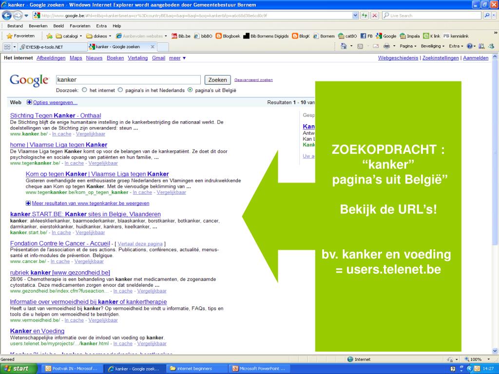Click the RSS feeds icon
The image size is (499, 374).
[x=360, y=46]
